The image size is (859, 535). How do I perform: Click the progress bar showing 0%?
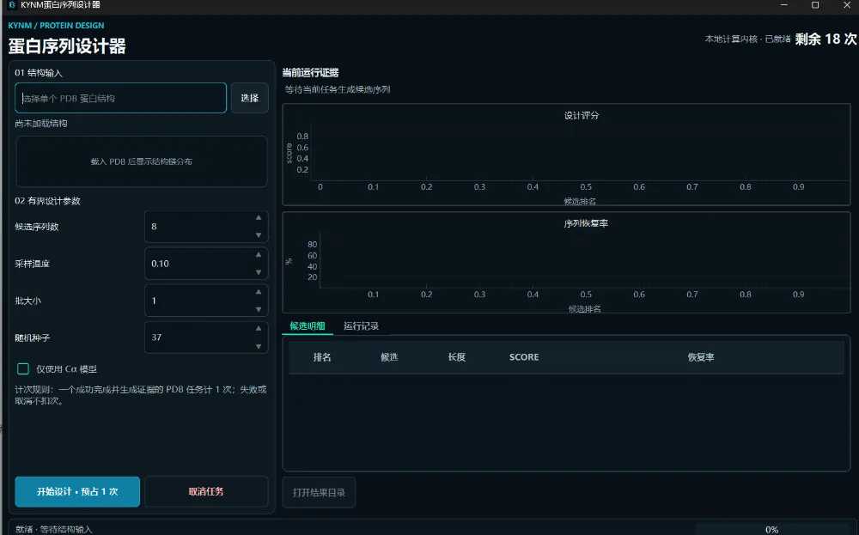pyautogui.click(x=772, y=530)
